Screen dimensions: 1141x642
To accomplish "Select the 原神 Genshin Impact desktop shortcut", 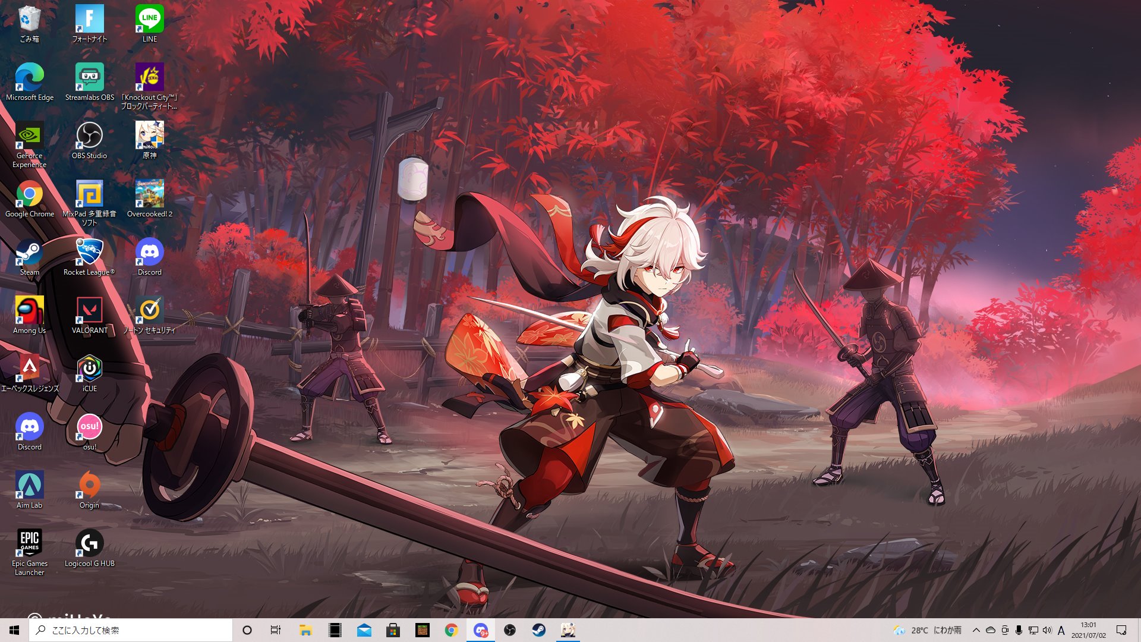I will (x=149, y=140).
